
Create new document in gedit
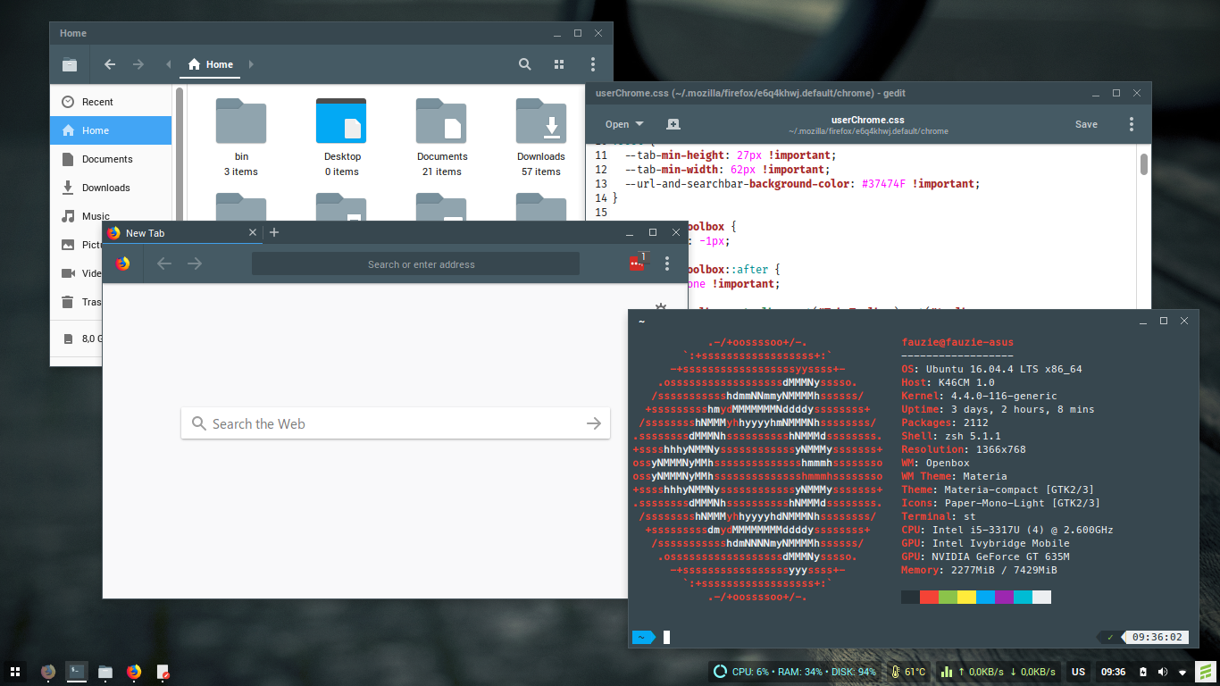tap(673, 124)
